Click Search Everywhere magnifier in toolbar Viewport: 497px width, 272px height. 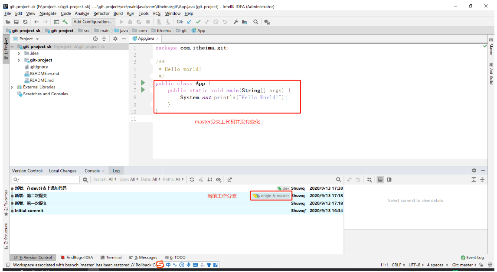pyautogui.click(x=255, y=22)
